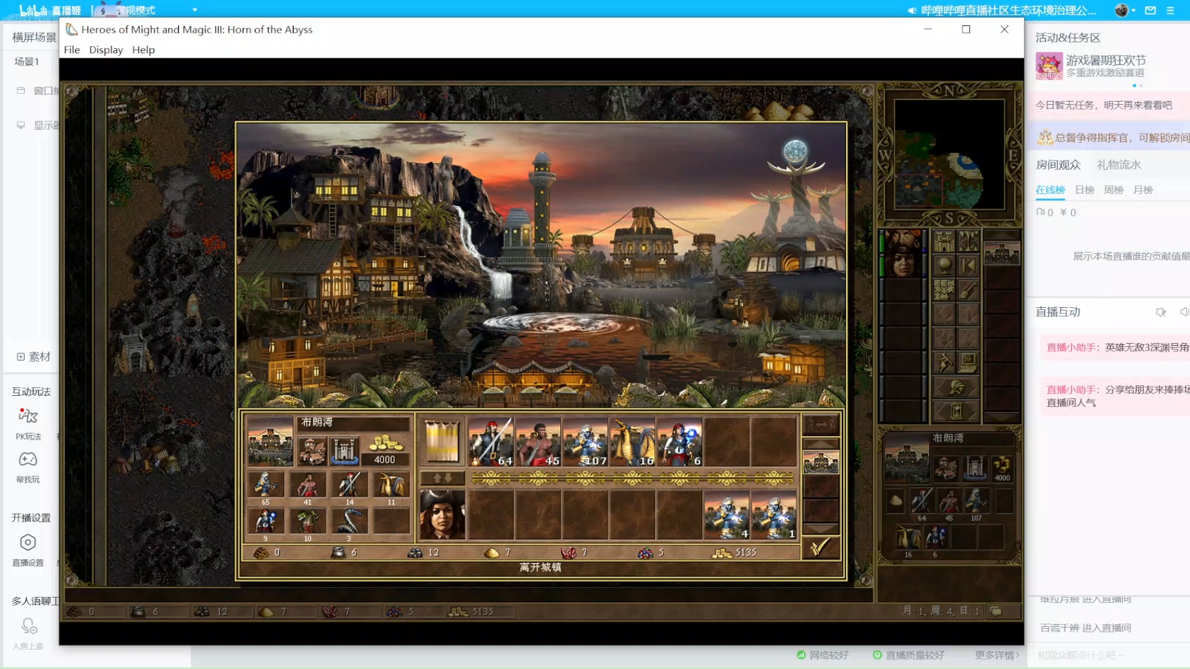This screenshot has height=669, width=1190.
Task: Open the mail icon in Bilibili header
Action: tap(1150, 10)
